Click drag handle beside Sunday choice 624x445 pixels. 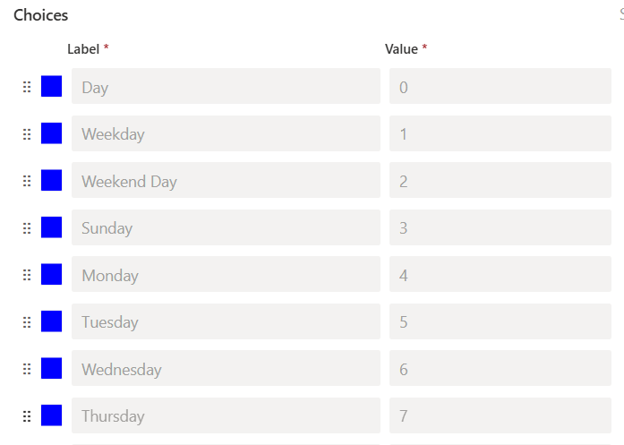(27, 228)
